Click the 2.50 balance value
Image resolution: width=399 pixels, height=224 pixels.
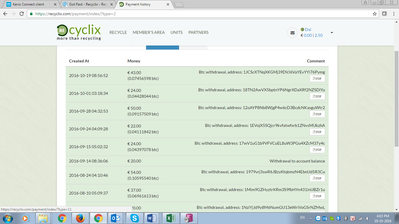pyautogui.click(x=319, y=35)
